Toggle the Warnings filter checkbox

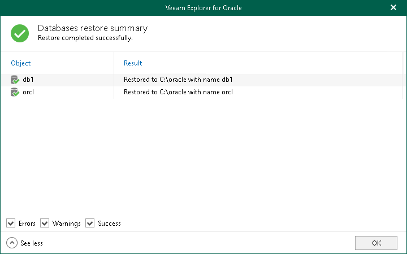tap(45, 224)
